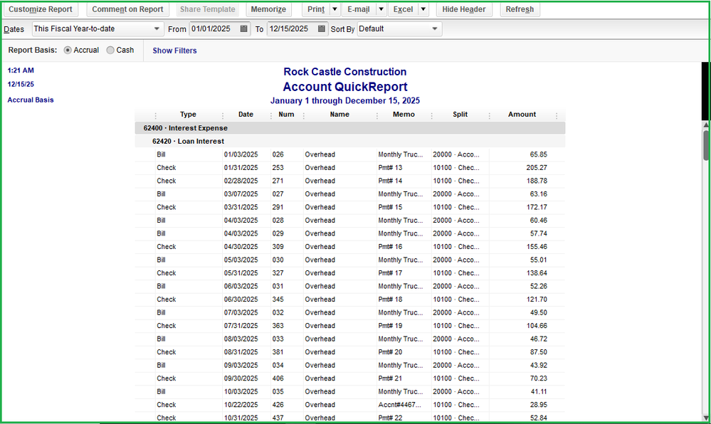Click bill number 028
Image resolution: width=711 pixels, height=424 pixels.
(x=278, y=220)
